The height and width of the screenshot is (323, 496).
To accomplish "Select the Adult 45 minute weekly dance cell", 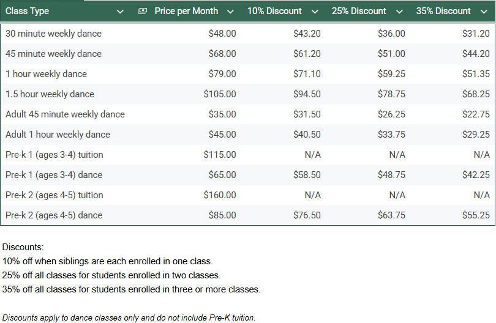I will (x=65, y=114).
